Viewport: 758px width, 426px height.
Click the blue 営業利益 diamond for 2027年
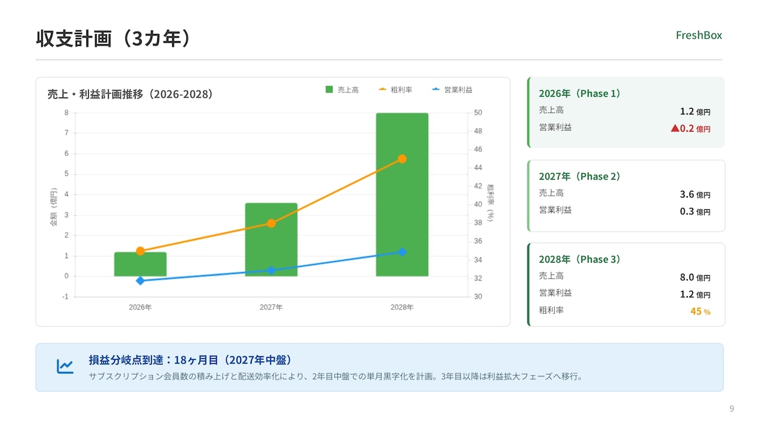(x=271, y=270)
